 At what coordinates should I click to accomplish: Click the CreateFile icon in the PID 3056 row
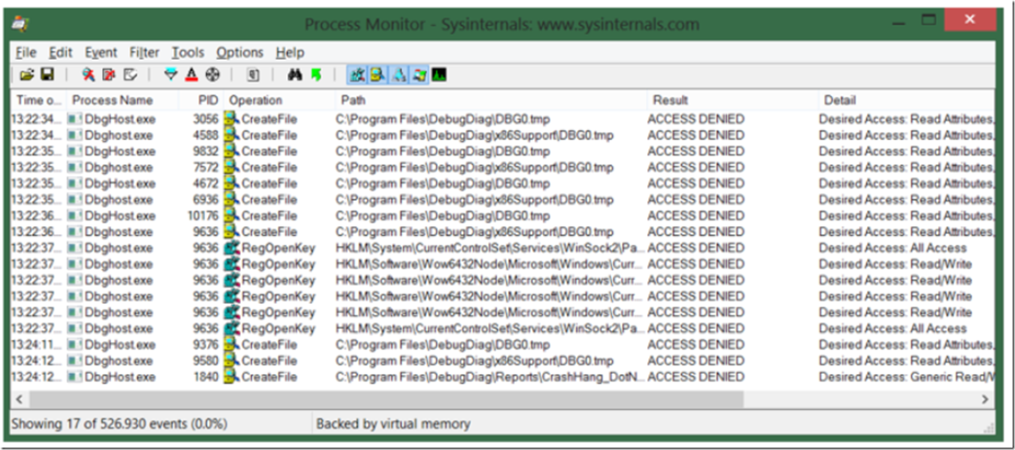point(231,119)
